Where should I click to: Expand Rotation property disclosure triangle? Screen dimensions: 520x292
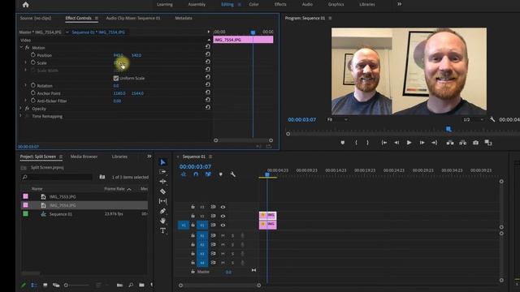(25, 85)
